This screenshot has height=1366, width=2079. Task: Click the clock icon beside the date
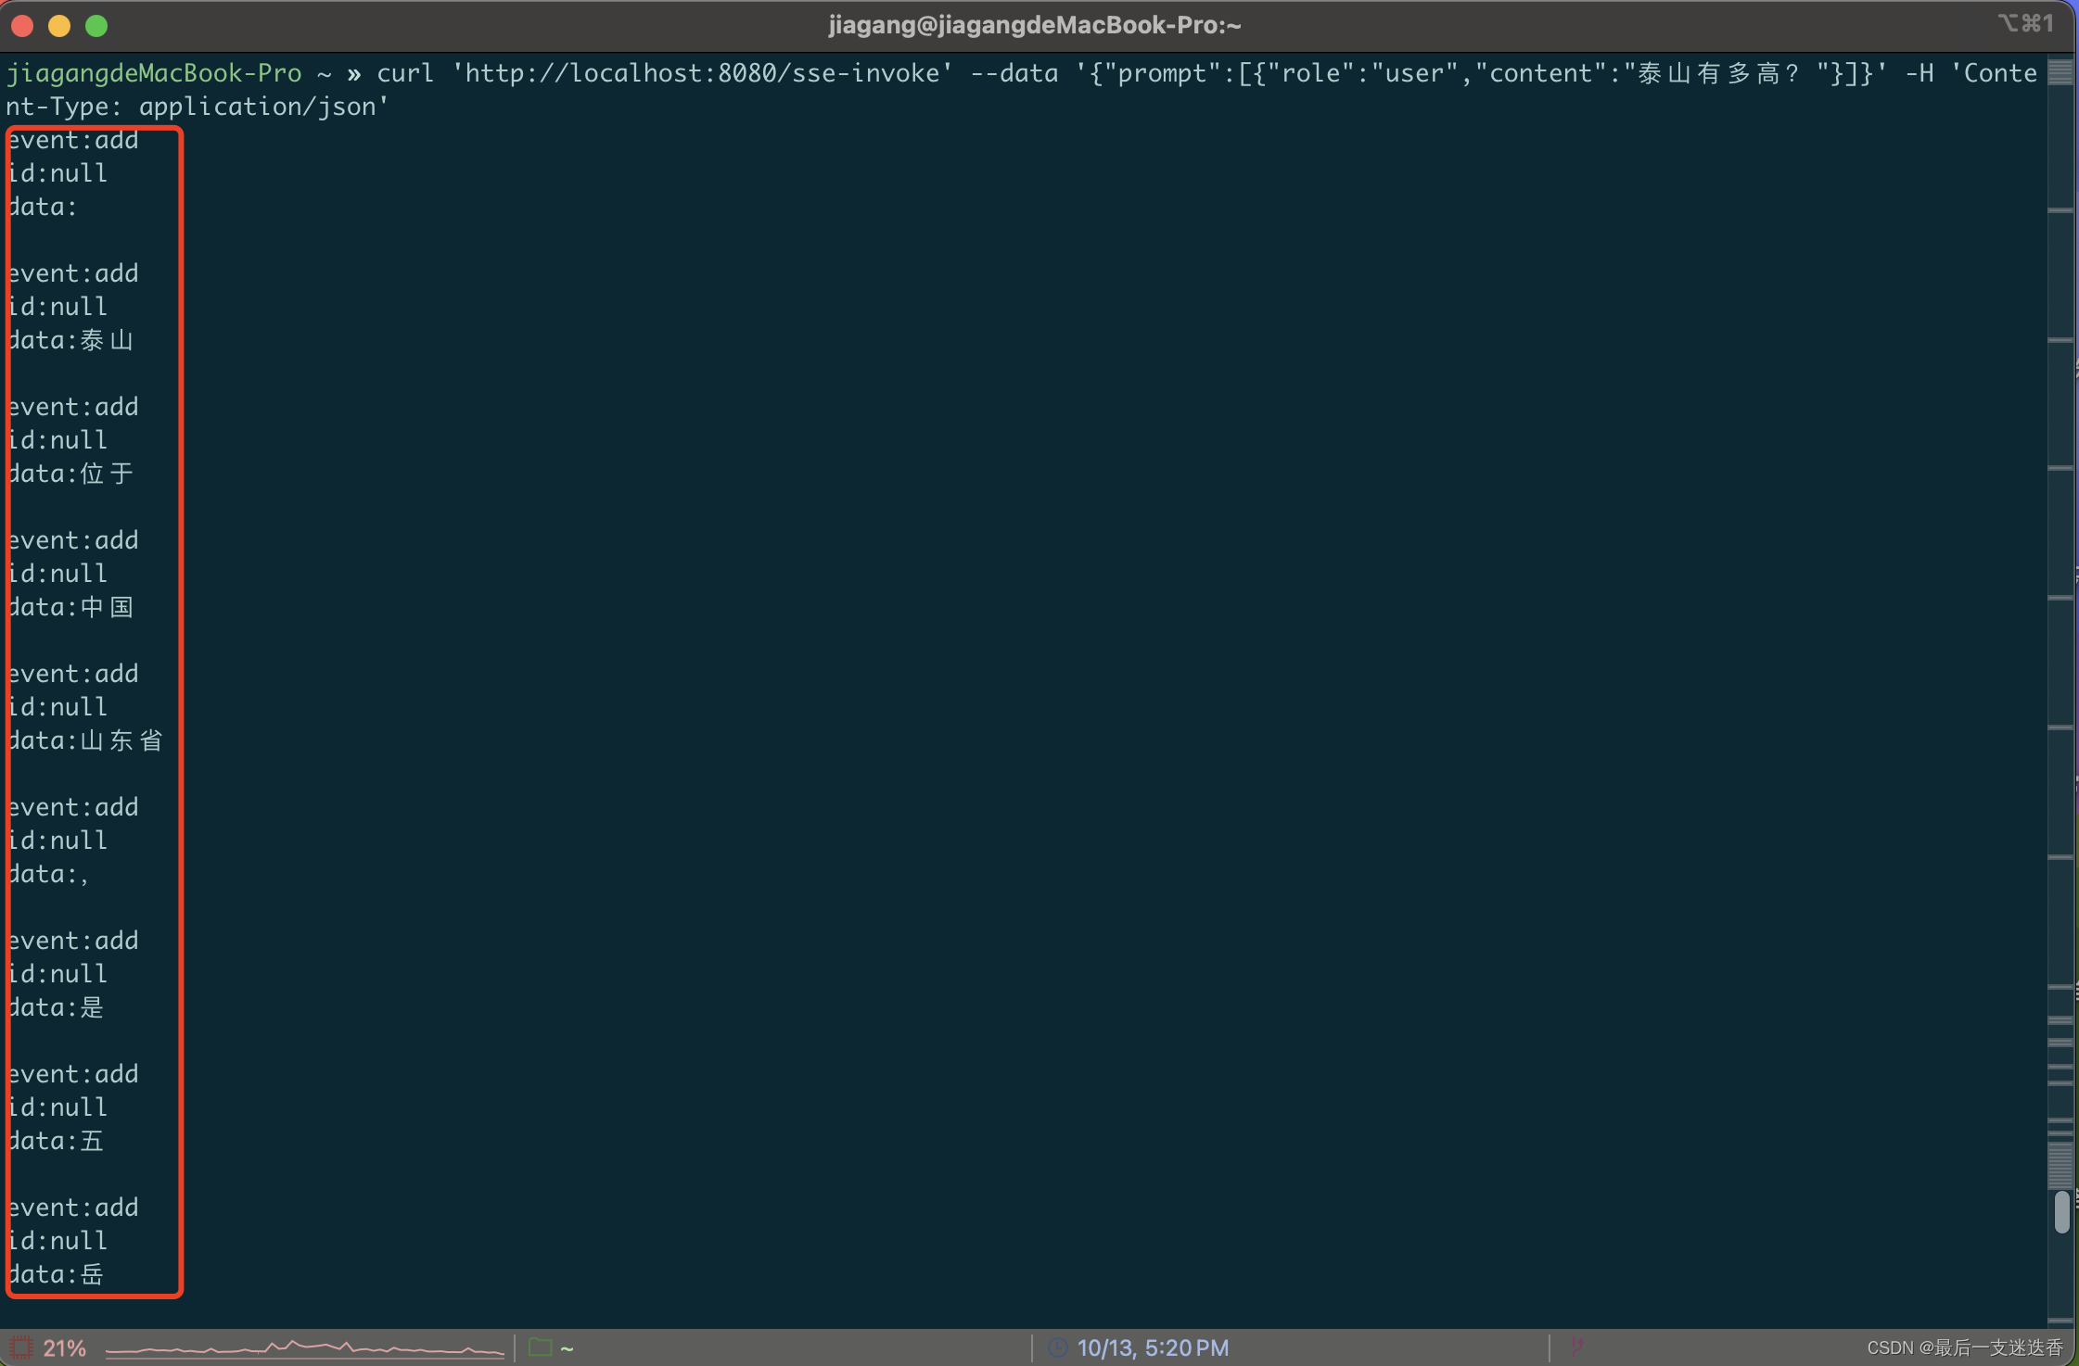(1057, 1347)
